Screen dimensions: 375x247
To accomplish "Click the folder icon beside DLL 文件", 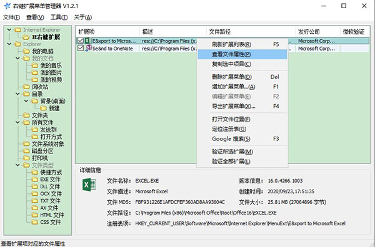I will point(35,186).
